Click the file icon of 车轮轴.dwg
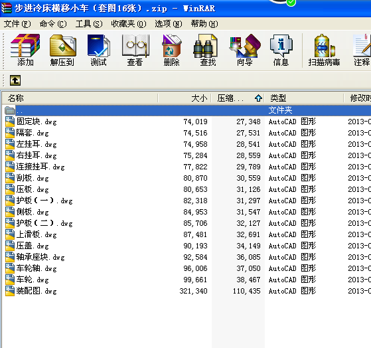Viewport: 371px width, 348px height. [10, 268]
